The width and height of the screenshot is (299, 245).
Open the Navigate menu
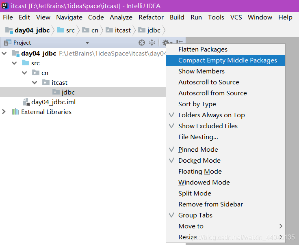tap(69, 17)
